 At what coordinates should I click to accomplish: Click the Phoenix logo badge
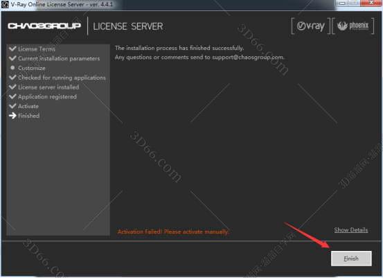pyautogui.click(x=353, y=26)
